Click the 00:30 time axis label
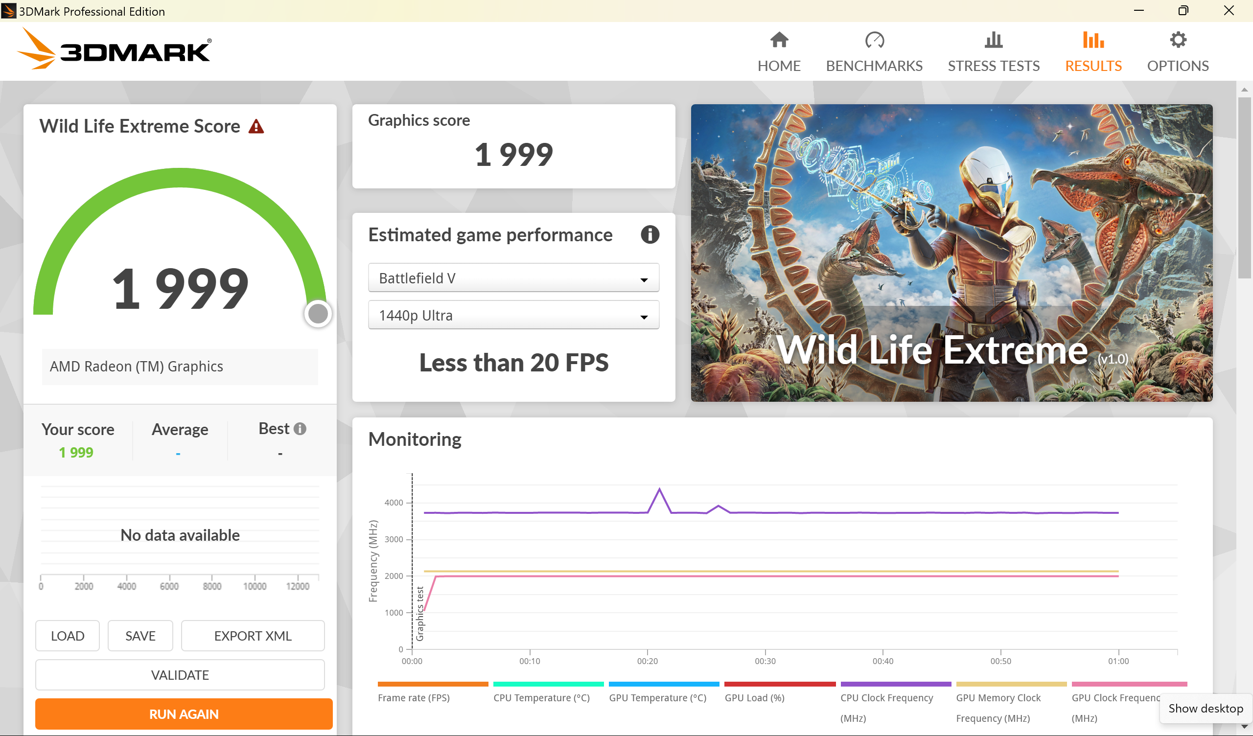 click(765, 661)
